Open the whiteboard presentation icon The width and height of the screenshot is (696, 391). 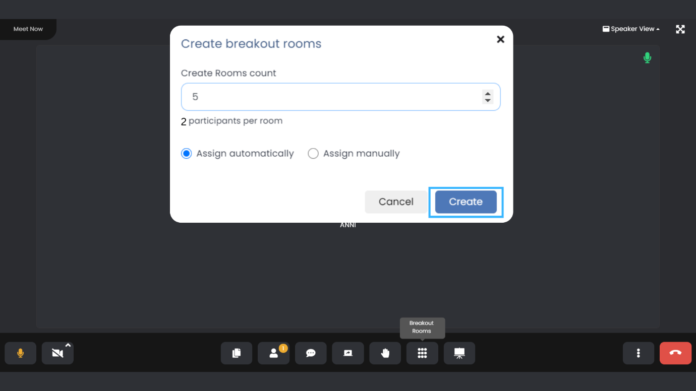point(459,353)
